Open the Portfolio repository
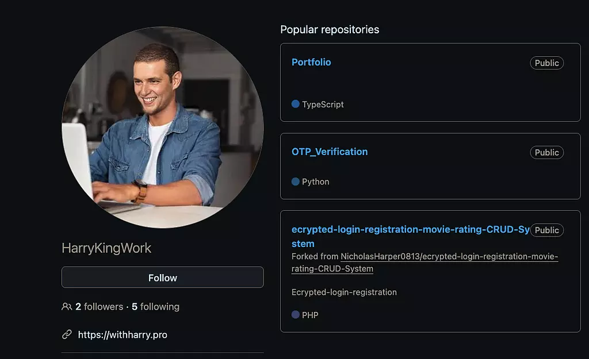Viewport: 589px width, 359px height. (311, 62)
